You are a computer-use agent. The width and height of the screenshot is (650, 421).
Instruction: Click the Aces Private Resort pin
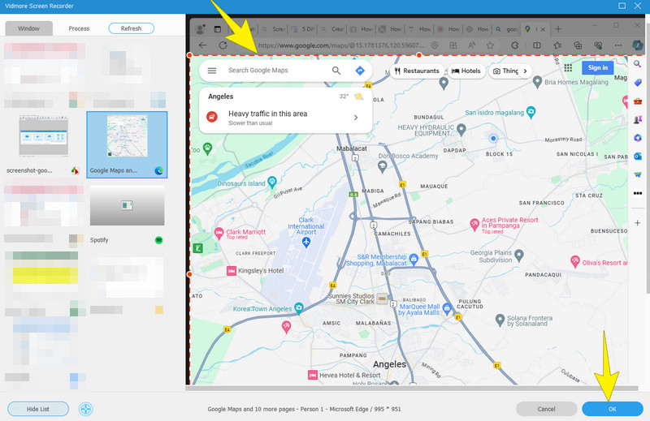point(474,224)
